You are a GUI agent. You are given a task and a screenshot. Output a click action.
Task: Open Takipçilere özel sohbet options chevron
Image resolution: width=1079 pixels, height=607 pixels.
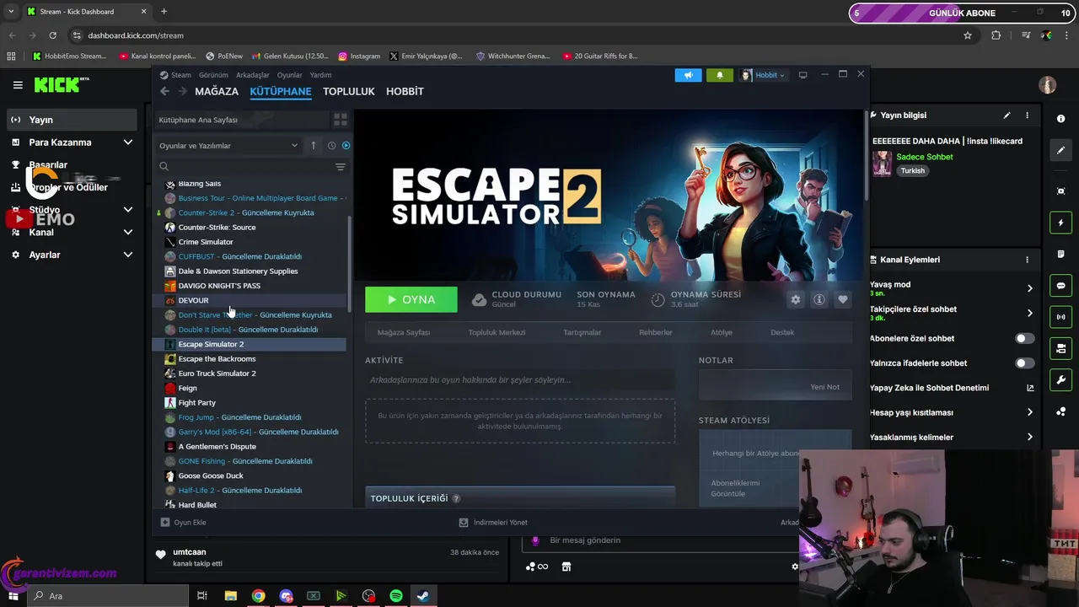(1029, 313)
